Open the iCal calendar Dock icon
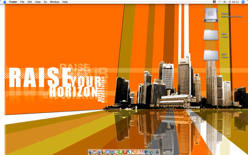 click(95, 152)
